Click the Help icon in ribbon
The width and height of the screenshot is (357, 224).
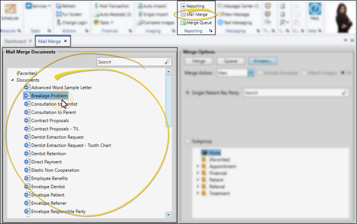315,11
